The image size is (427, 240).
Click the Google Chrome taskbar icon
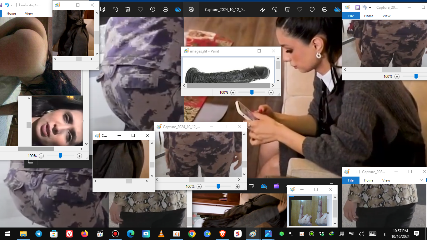(x=192, y=234)
